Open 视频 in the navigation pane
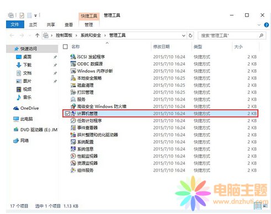 pyautogui.click(x=27, y=89)
